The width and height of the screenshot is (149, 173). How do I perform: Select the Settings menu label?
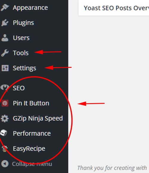point(24,68)
